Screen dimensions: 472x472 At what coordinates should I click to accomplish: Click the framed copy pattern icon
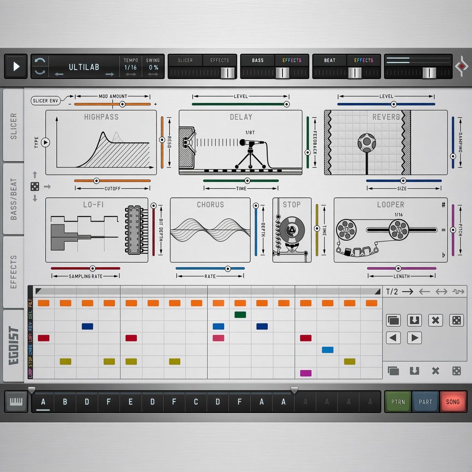394,320
